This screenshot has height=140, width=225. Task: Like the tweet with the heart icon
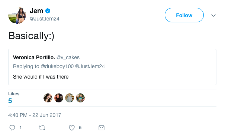72,128
